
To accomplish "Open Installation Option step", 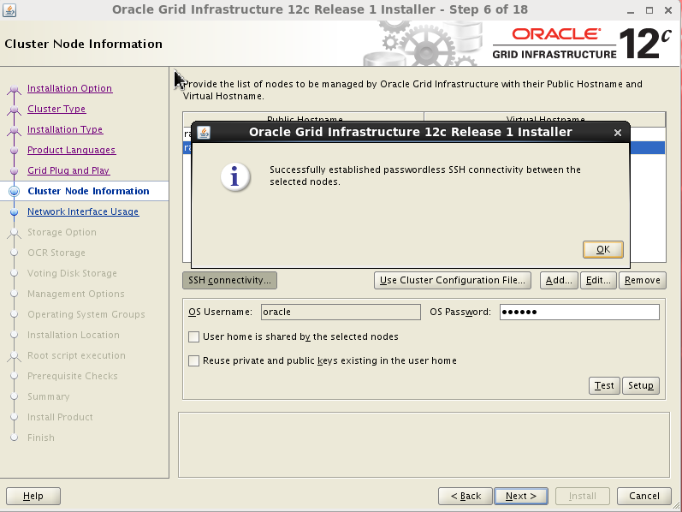I will pos(70,88).
